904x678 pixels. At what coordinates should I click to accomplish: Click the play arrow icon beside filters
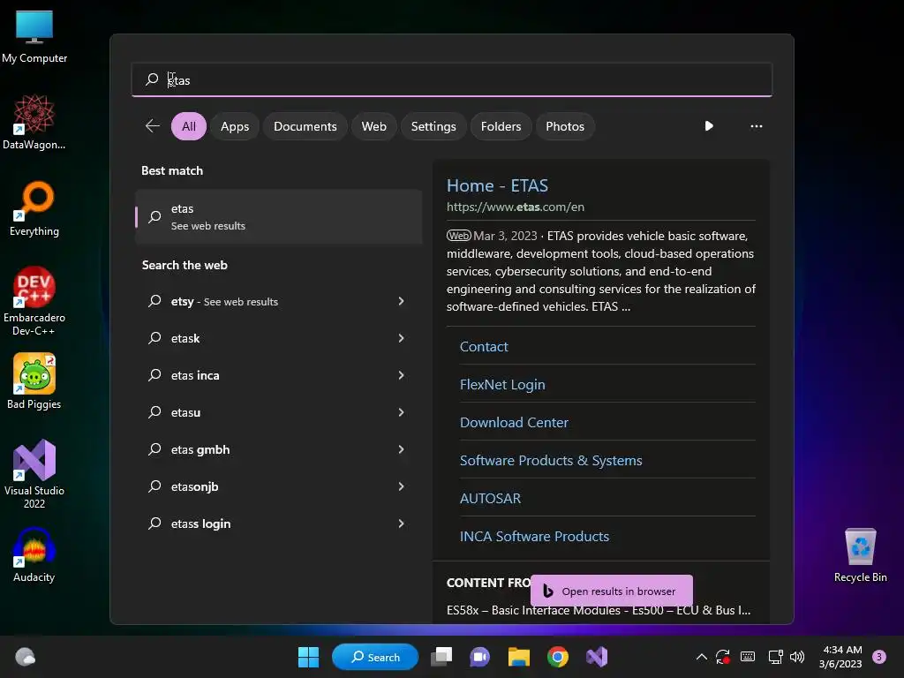click(x=709, y=125)
